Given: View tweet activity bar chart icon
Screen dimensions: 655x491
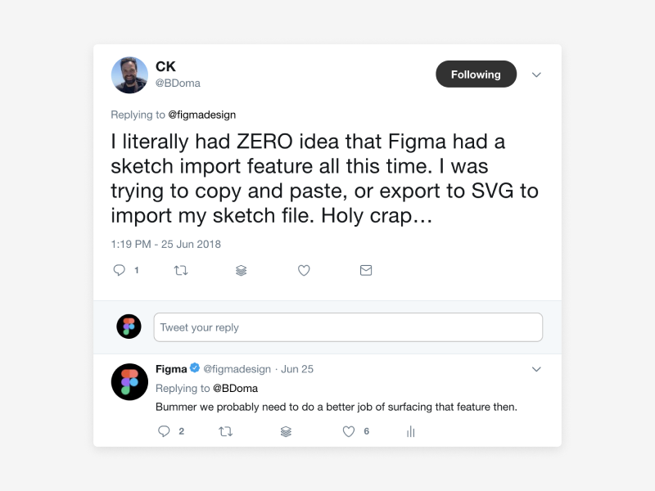Looking at the screenshot, I should click(411, 431).
